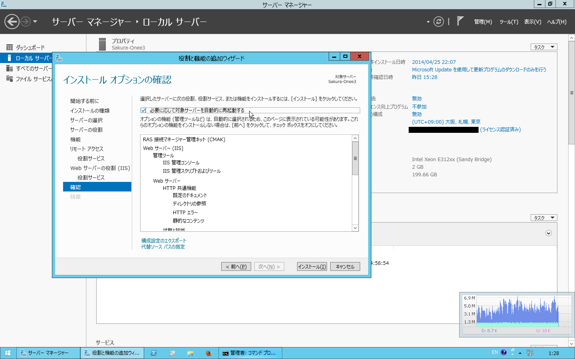Image resolution: width=575 pixels, height=359 pixels.
Task: Open the 表示(V) menu
Action: 533,22
